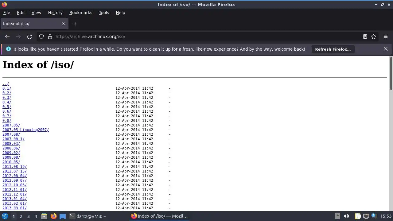Switch to workspace 3 in taskbar
The image size is (393, 221).
pos(28,216)
